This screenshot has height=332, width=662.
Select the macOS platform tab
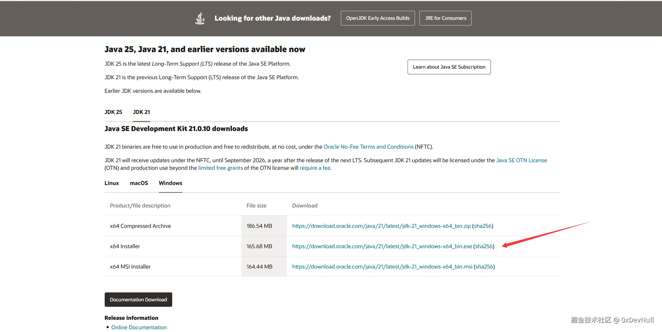(139, 183)
